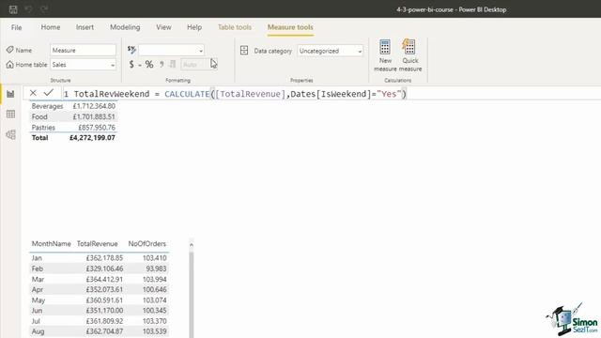
Task: Click the decimal places icon
Action: point(173,65)
